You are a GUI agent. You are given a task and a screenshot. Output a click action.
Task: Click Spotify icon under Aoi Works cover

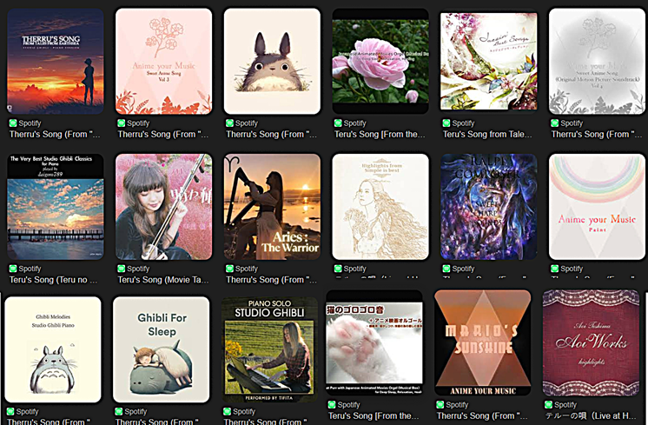pos(548,404)
